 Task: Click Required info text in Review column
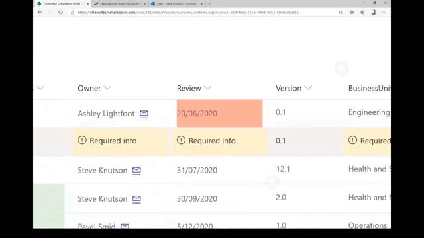[x=212, y=141]
